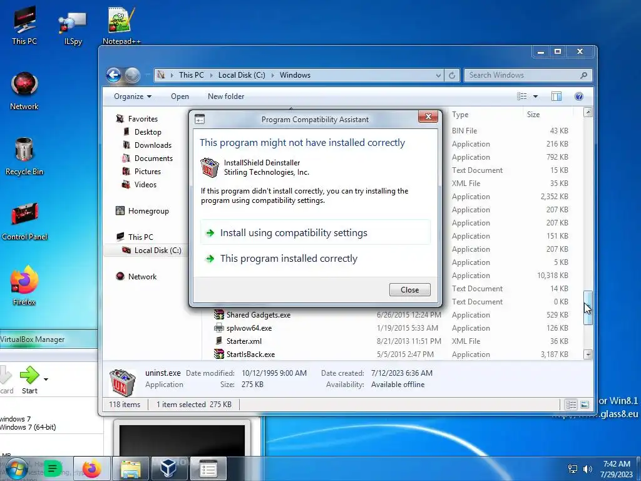Open the taskbar clock and date
This screenshot has width=641, height=481.
tap(617, 468)
